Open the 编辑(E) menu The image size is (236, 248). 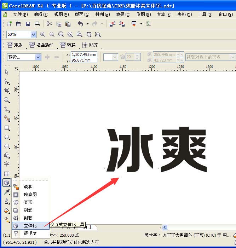[x=41, y=15]
